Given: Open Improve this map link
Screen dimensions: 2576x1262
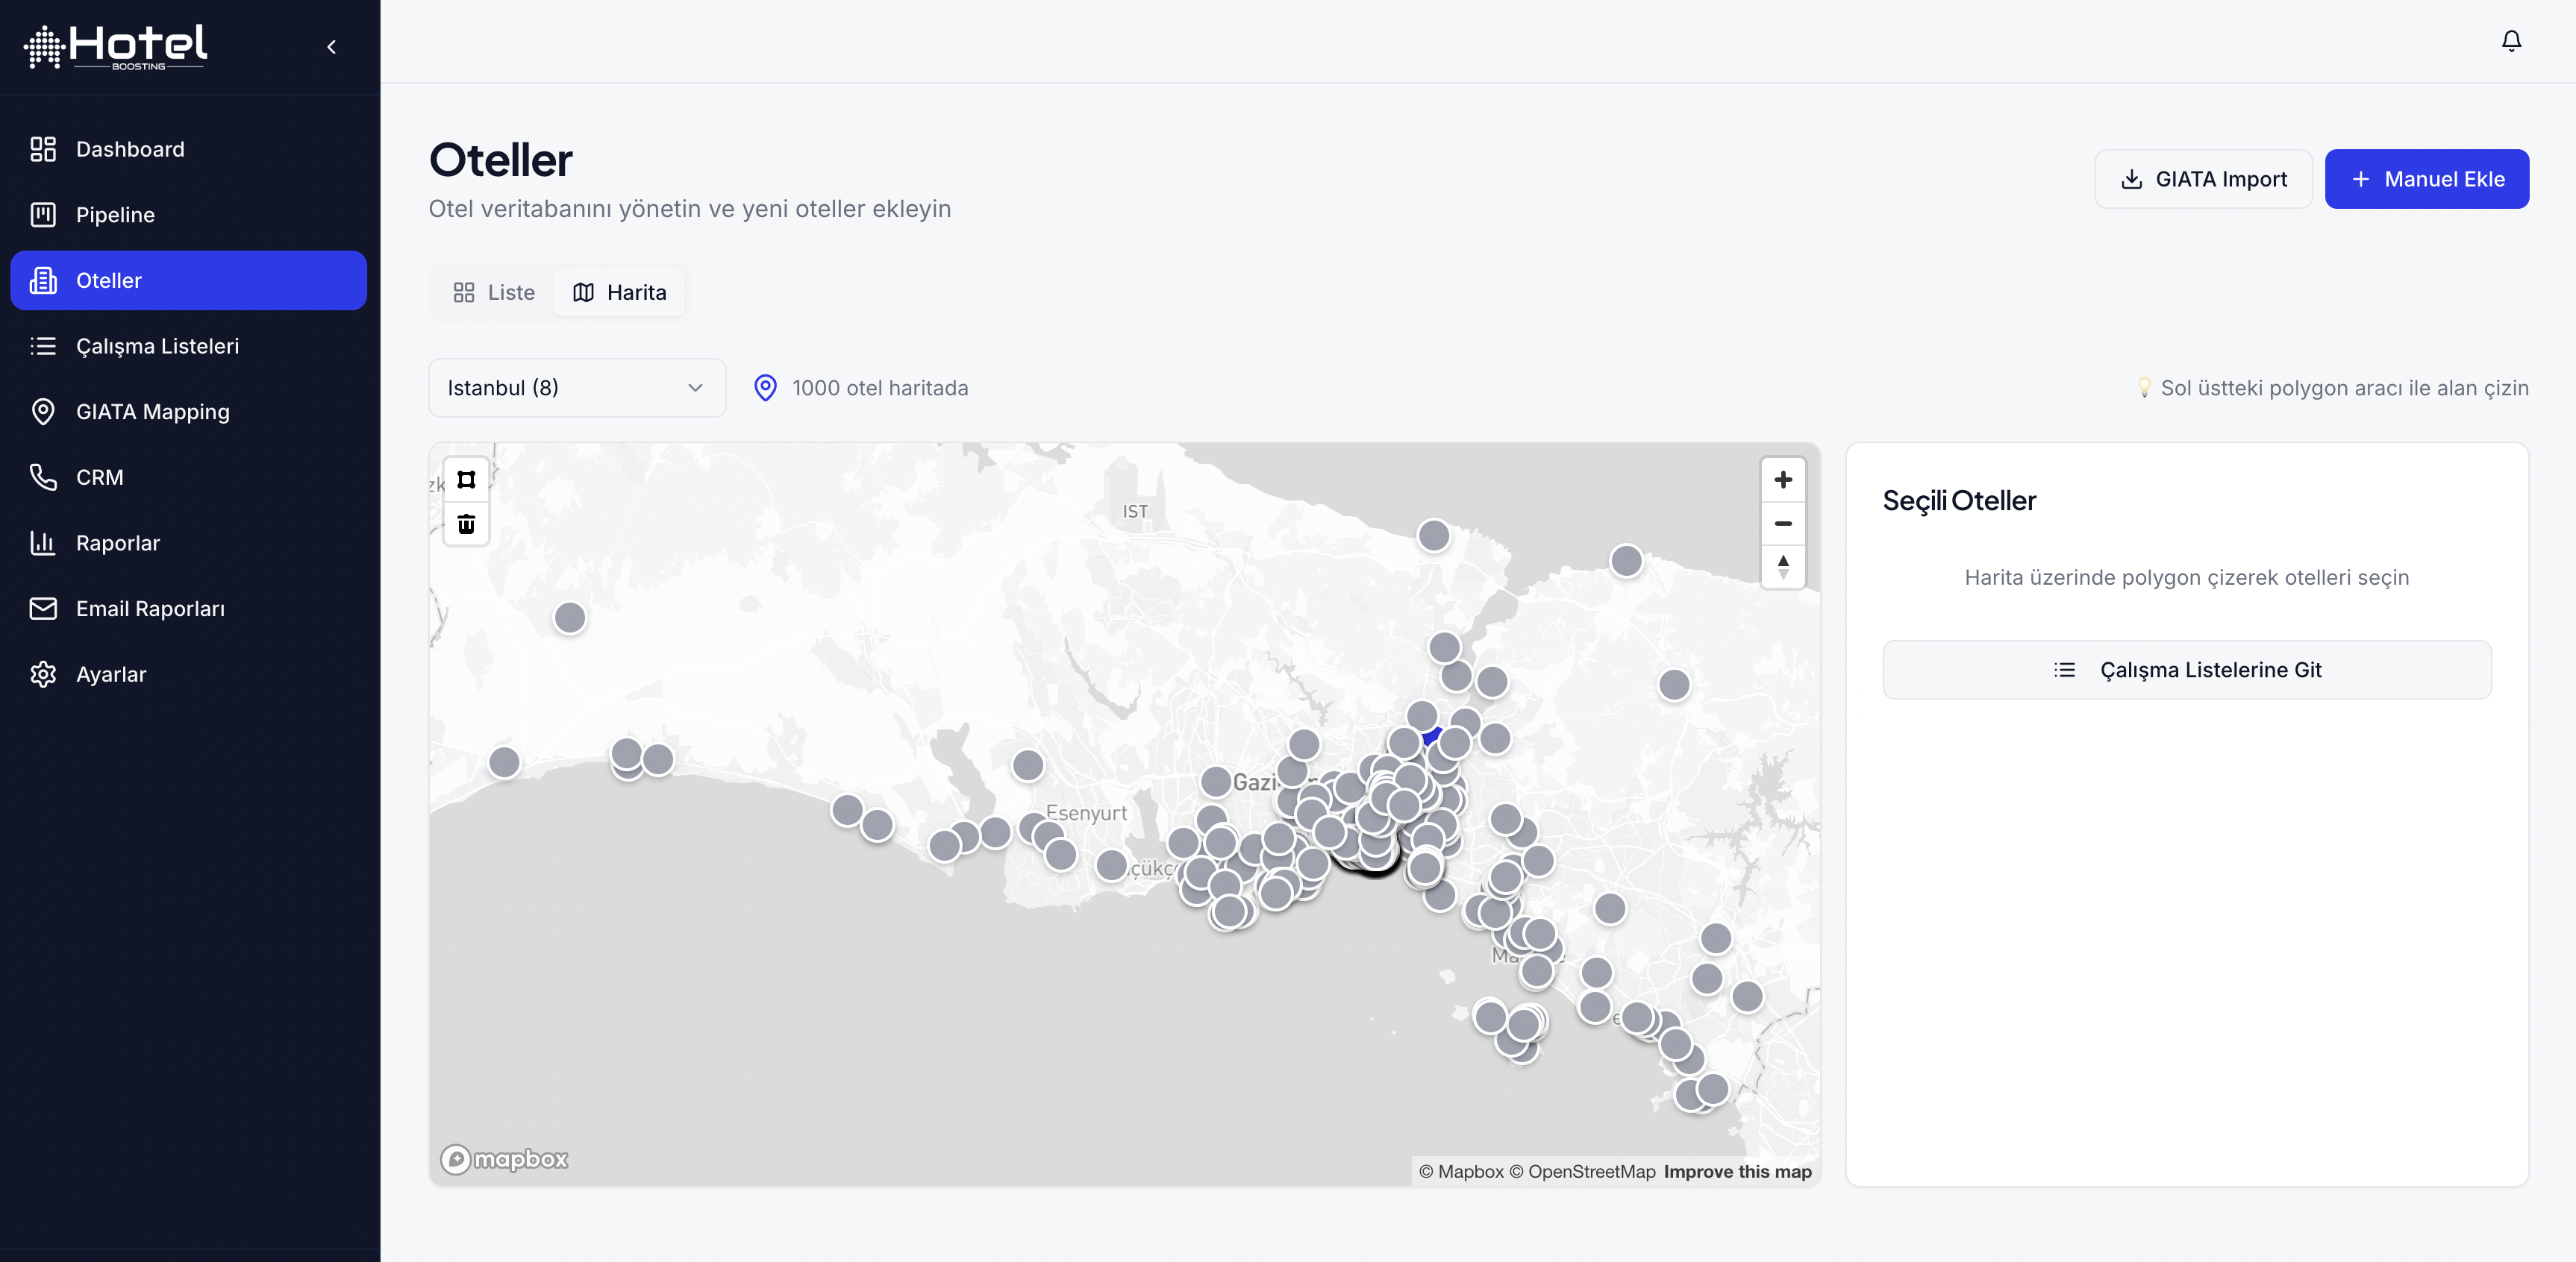Looking at the screenshot, I should pyautogui.click(x=1737, y=1171).
